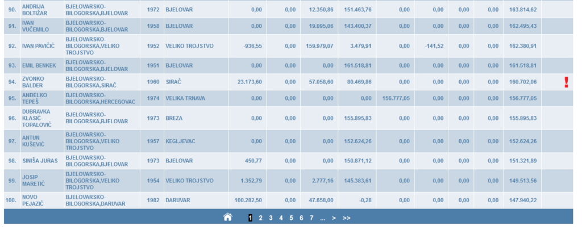Viewport: 582px width, 230px height.
Task: Jump to page 4 of the list
Action: click(x=281, y=218)
